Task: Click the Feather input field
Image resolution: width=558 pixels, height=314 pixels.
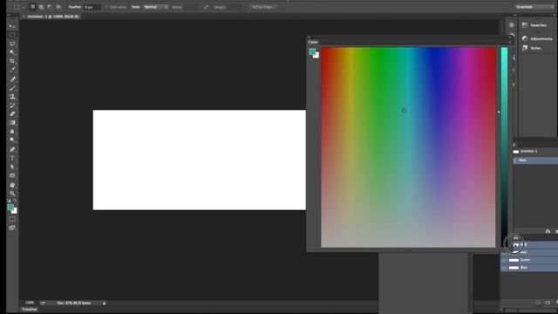Action: point(92,7)
